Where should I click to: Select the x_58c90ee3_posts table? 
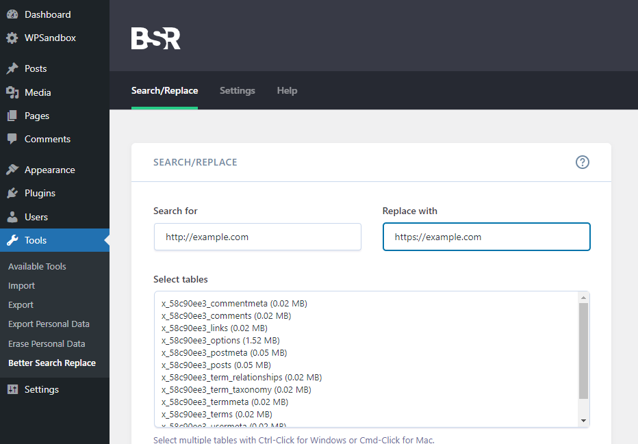[216, 365]
